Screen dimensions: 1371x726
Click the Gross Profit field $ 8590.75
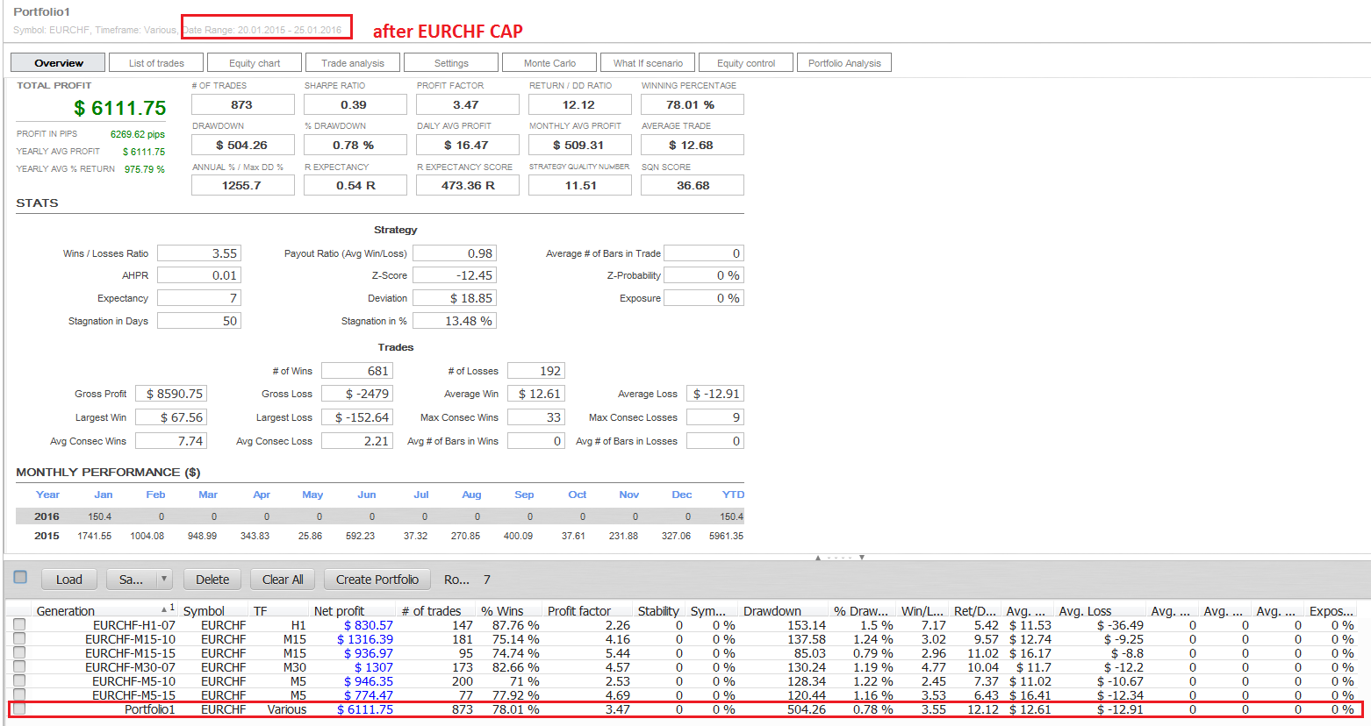(x=170, y=394)
